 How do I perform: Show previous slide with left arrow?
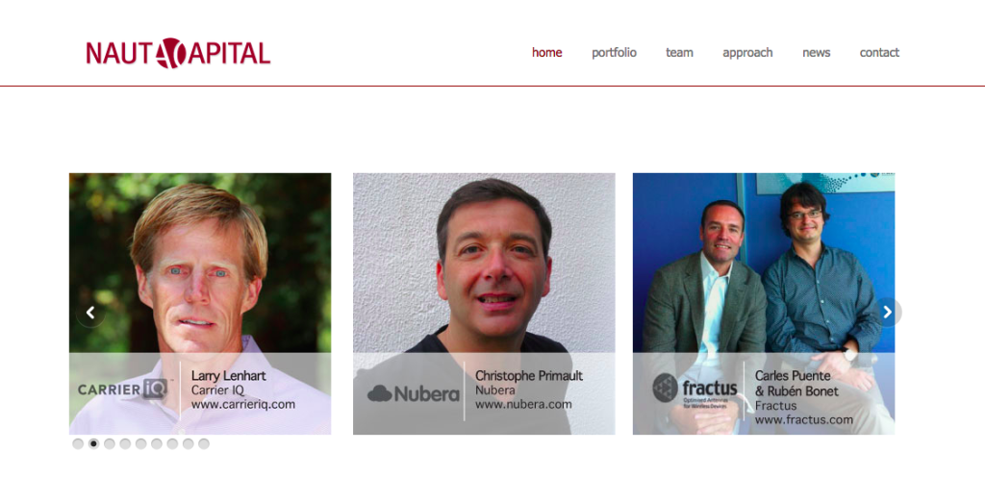tap(90, 313)
